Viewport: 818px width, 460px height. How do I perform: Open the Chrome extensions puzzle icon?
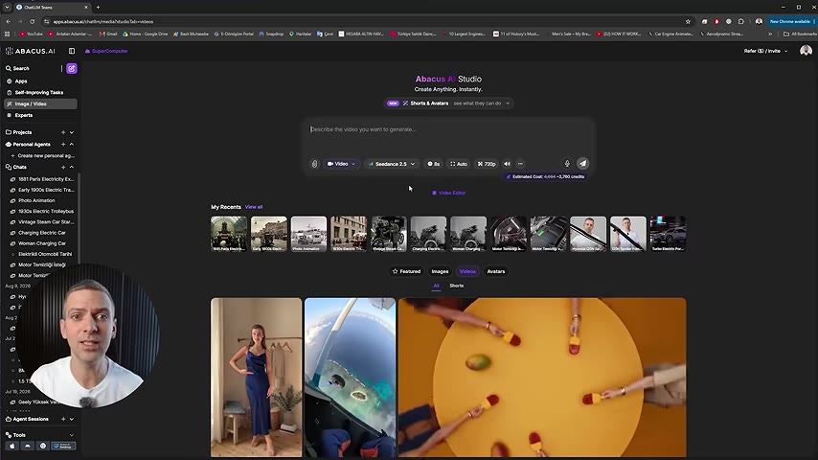click(740, 21)
